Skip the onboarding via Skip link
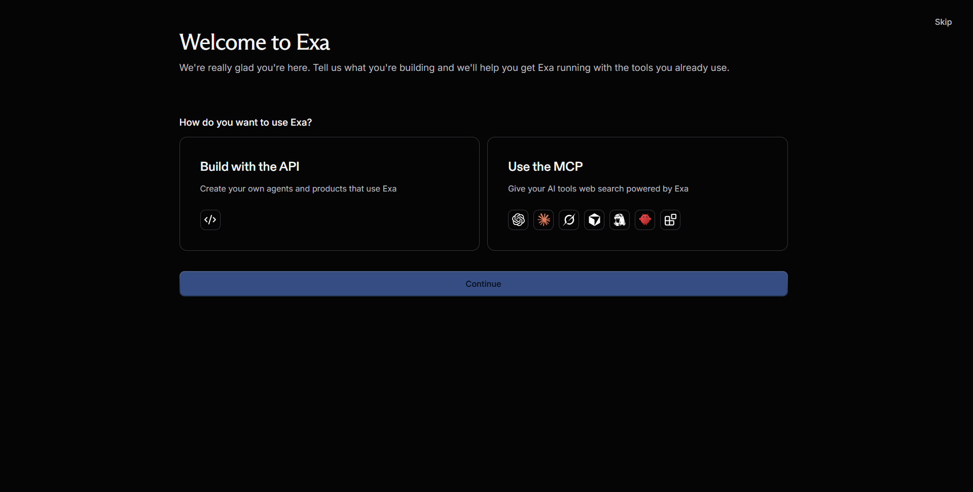973x492 pixels. tap(943, 22)
